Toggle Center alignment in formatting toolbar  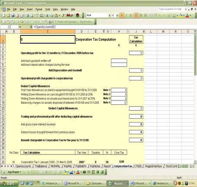141,15
